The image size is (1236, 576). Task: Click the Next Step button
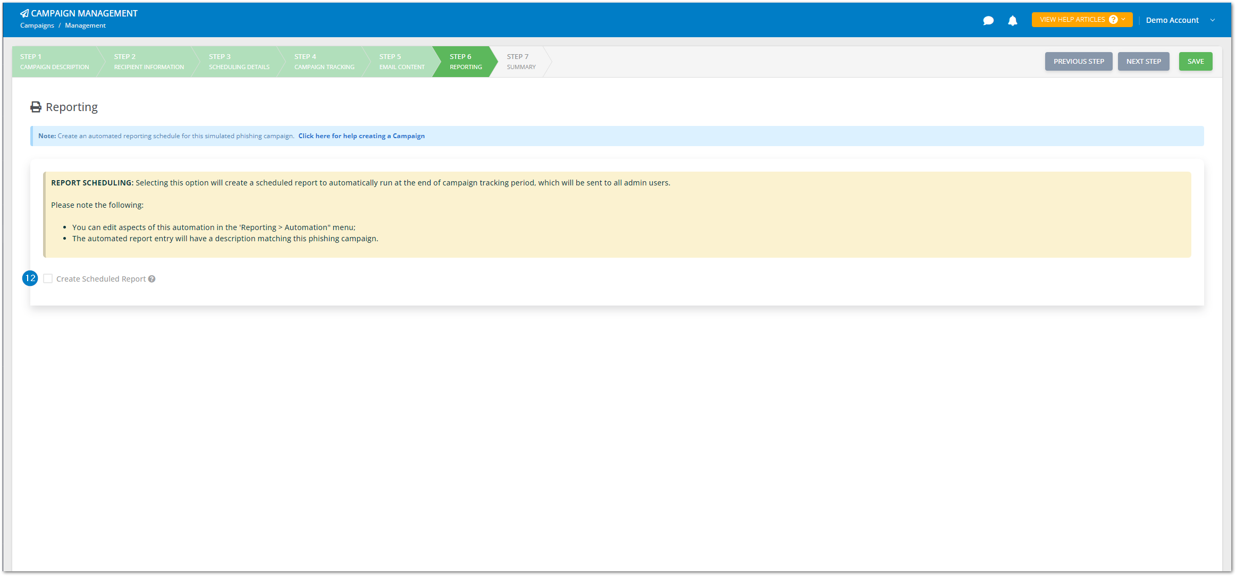(1143, 62)
